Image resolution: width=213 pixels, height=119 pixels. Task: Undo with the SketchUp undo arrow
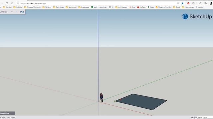(12, 12)
